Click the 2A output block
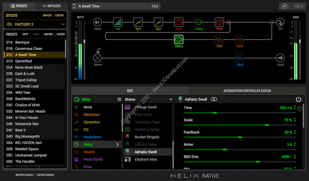 280,22
